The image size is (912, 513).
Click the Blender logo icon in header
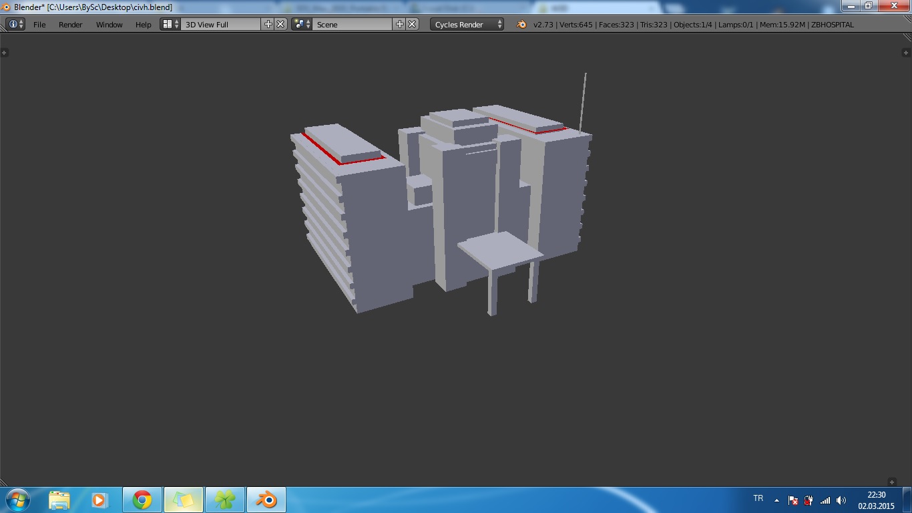point(521,24)
